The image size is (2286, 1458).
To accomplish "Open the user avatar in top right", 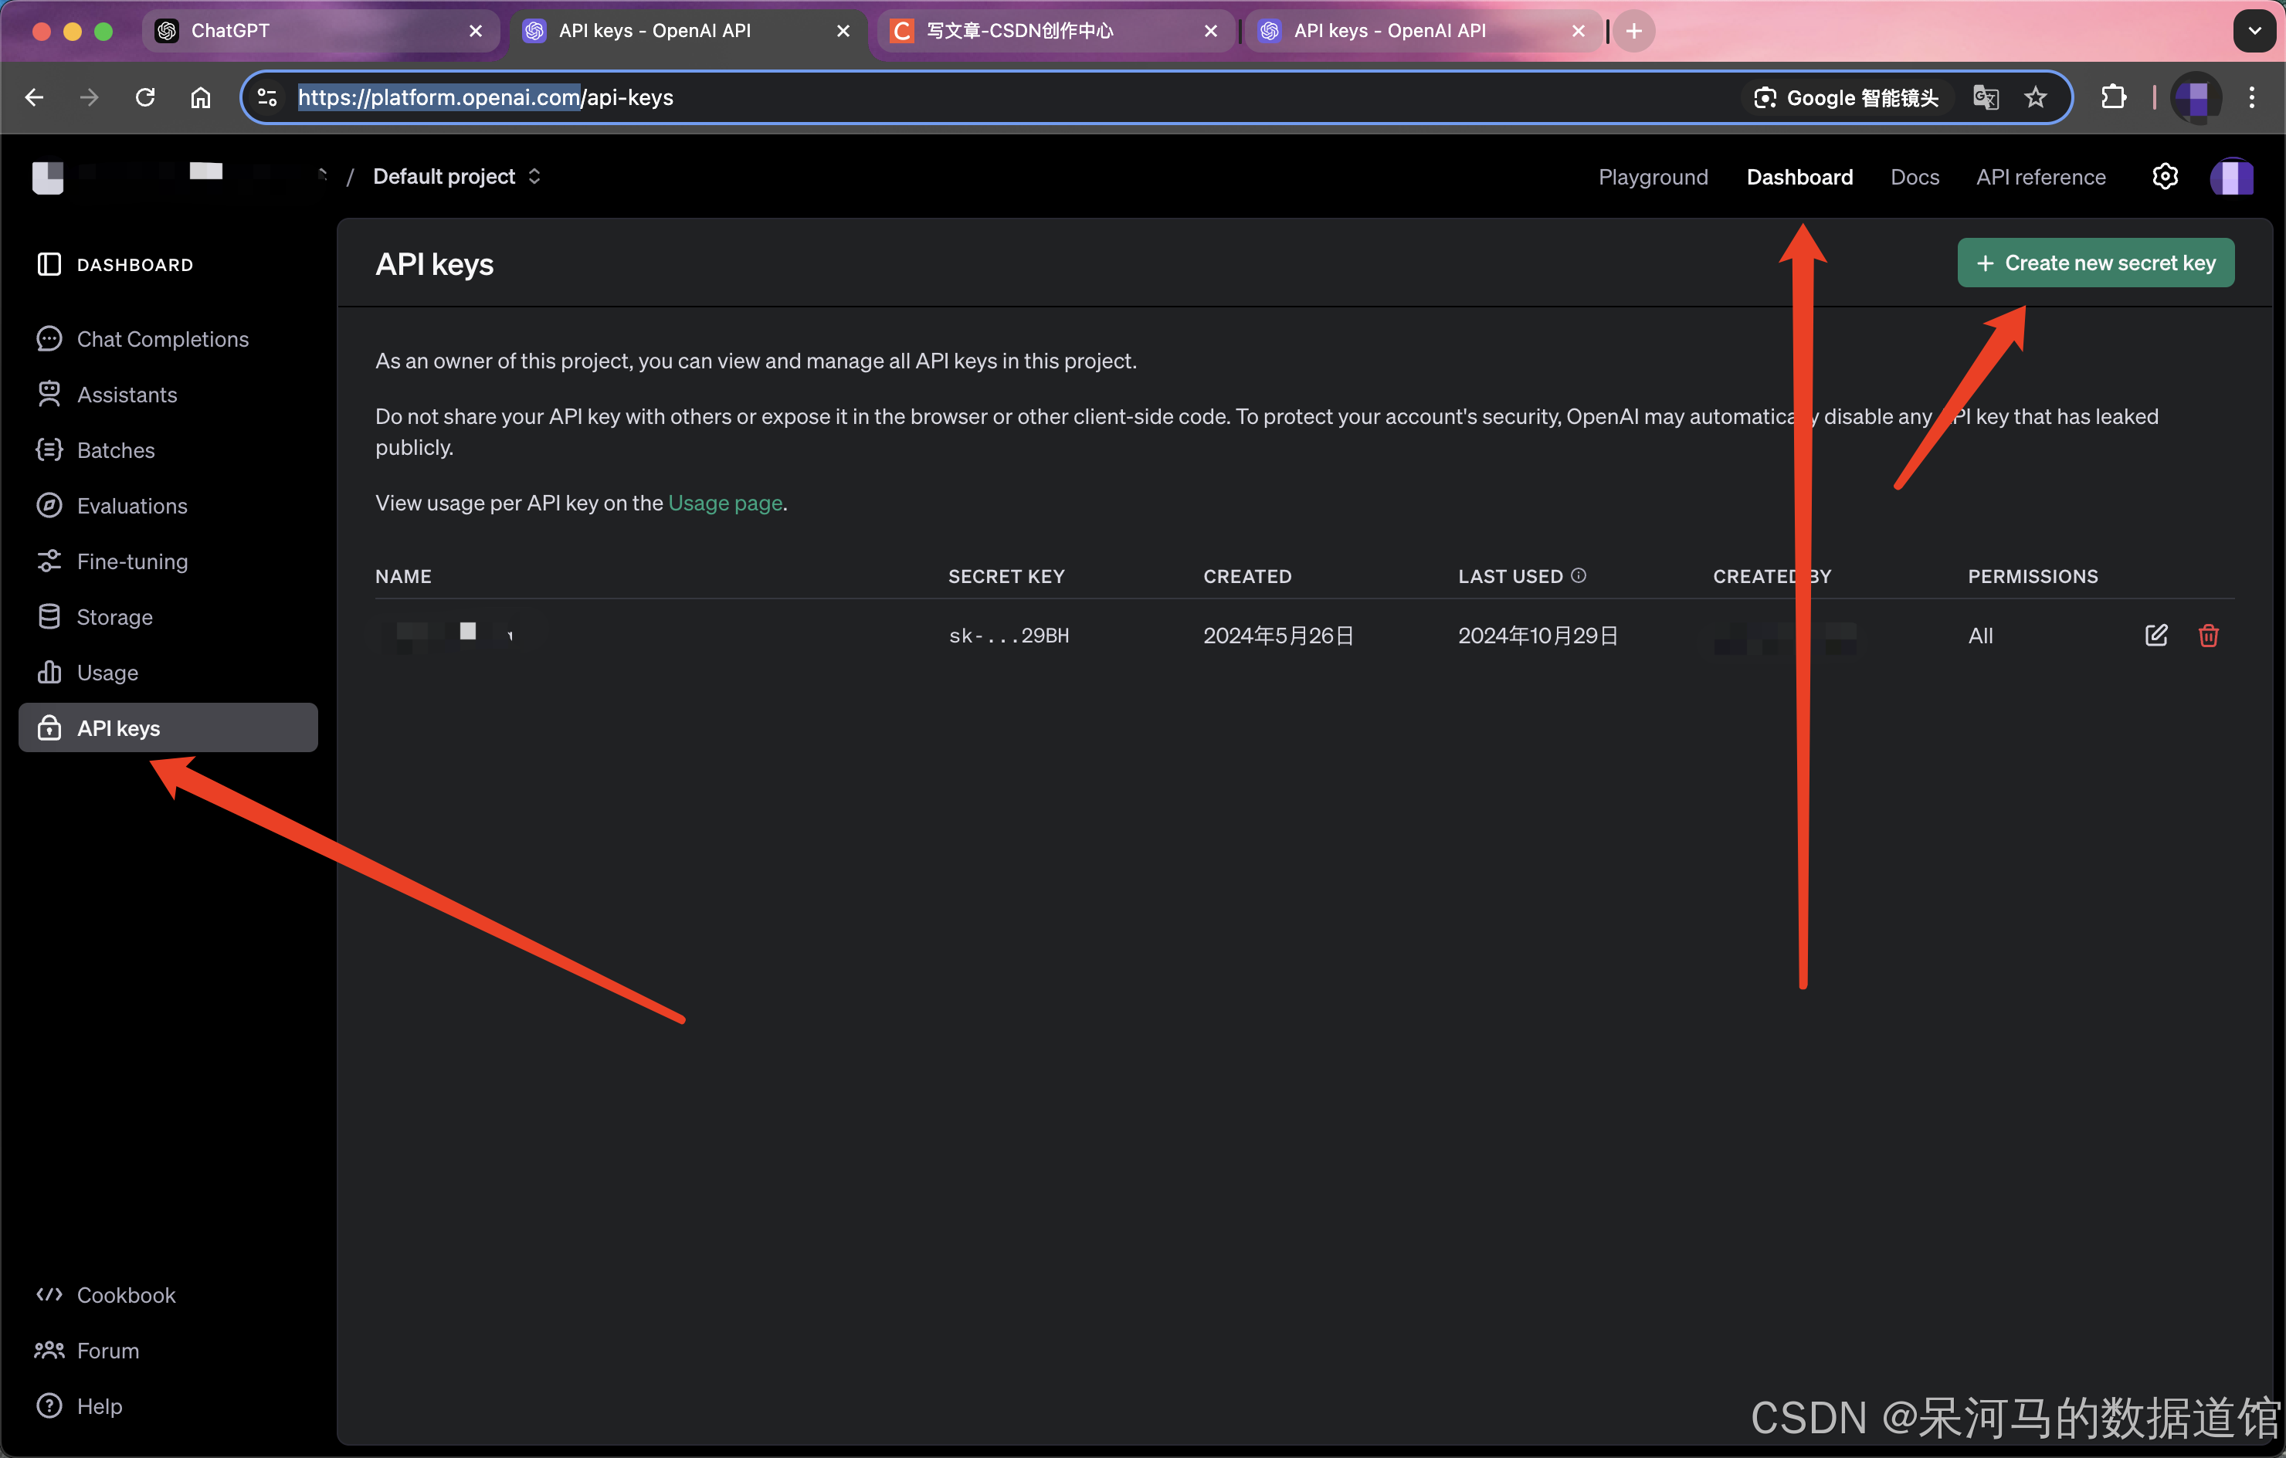I will pos(2231,177).
